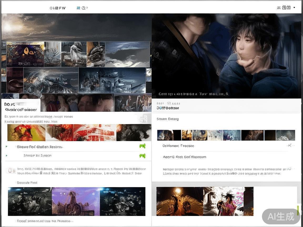Click the grid icon beside the site title

79,8
